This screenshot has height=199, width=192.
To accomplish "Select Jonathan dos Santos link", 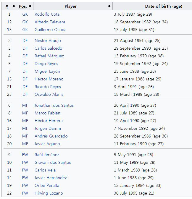I will pyautogui.click(x=54, y=105).
